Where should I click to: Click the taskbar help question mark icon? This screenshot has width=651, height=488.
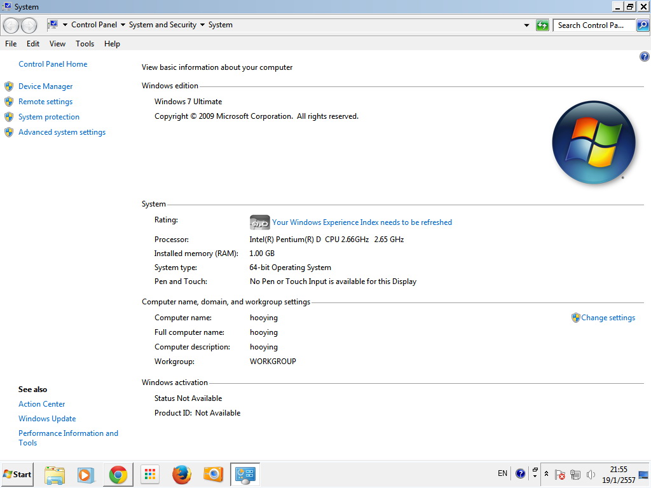pyautogui.click(x=520, y=473)
